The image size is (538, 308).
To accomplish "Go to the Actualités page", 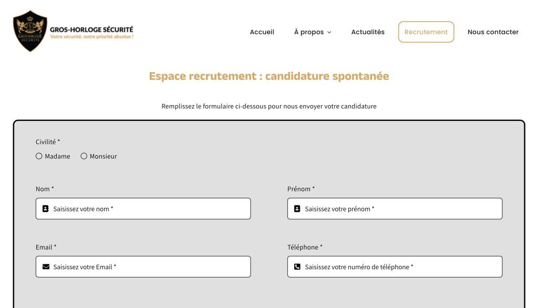I will [368, 32].
